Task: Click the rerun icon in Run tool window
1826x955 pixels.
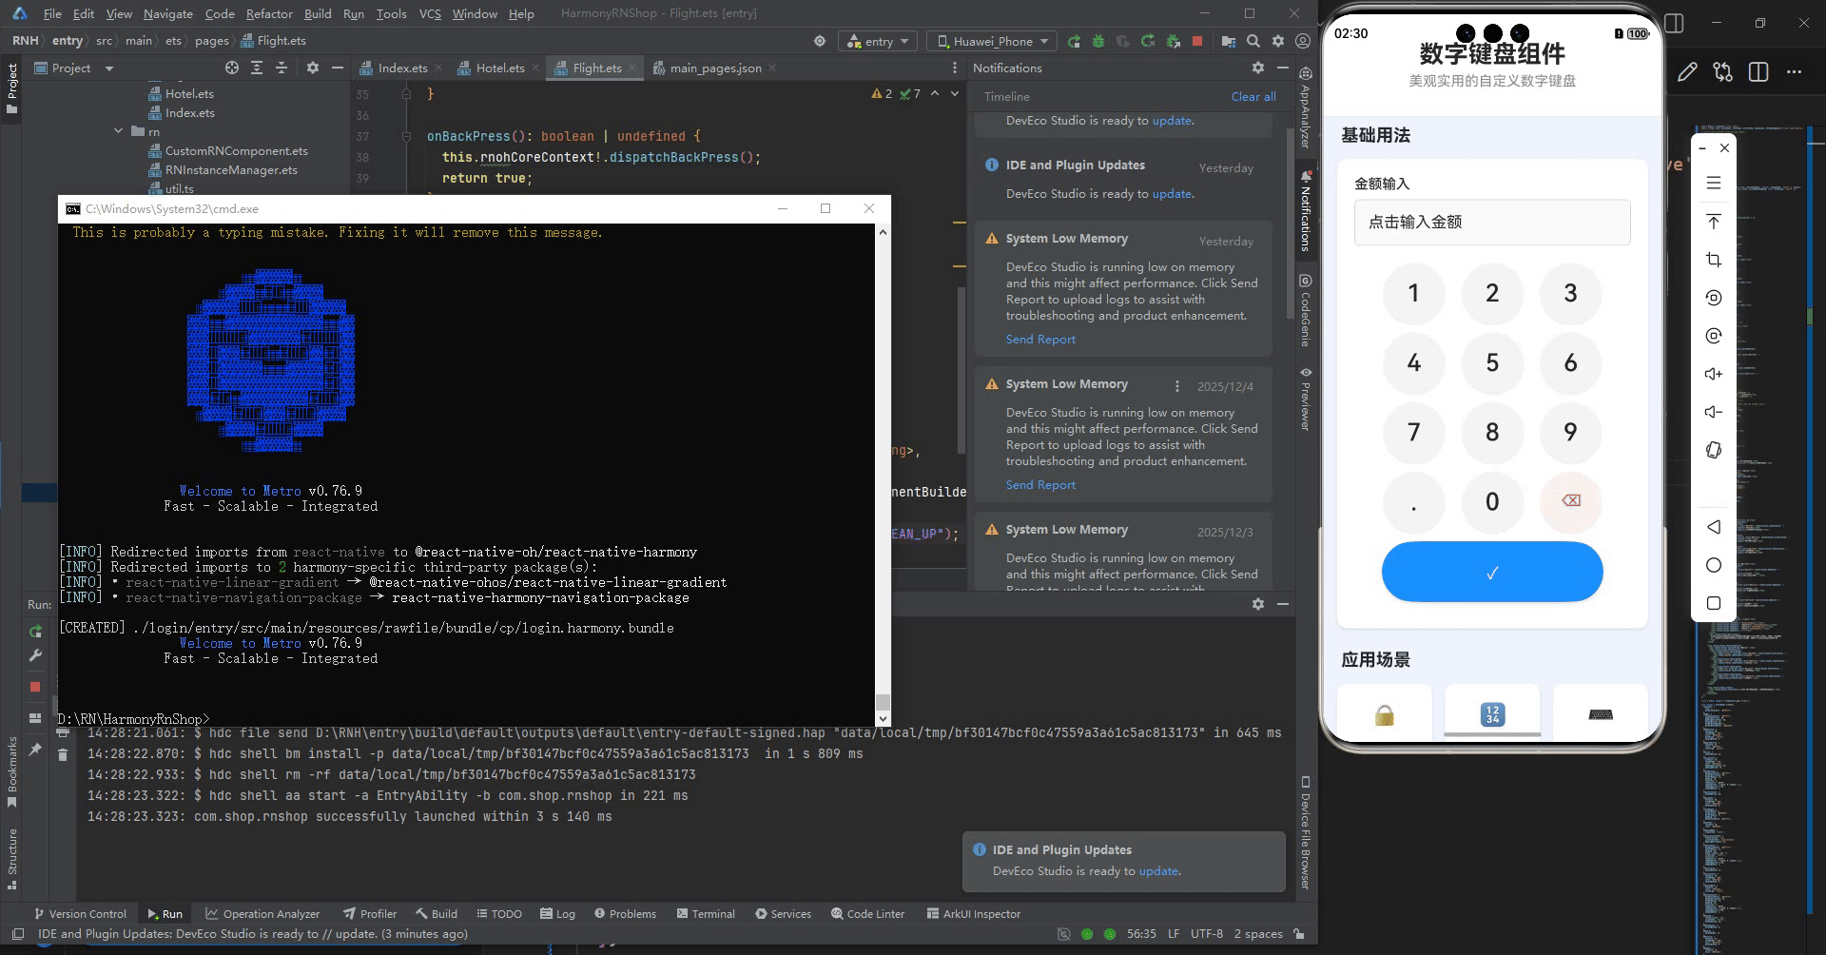Action: point(35,632)
